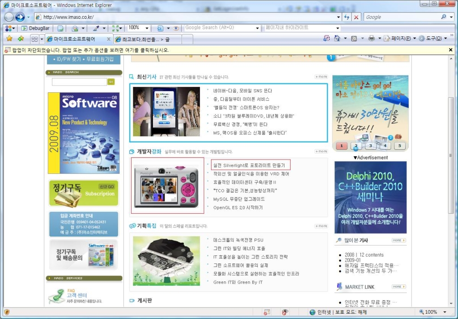Image resolution: width=458 pixels, height=319 pixels.
Task: Click the PhotoLight camera thumbnail image
Action: [167, 185]
